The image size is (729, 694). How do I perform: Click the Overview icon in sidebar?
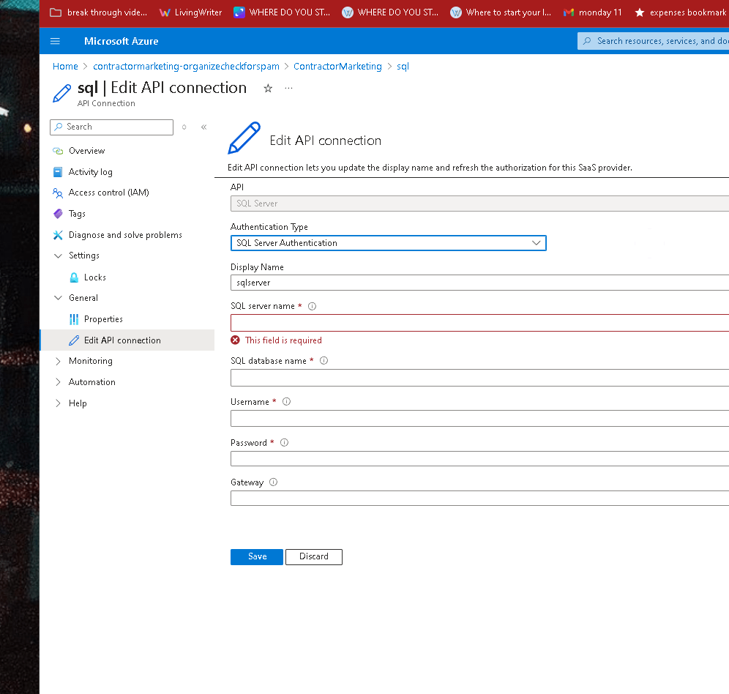tap(58, 151)
